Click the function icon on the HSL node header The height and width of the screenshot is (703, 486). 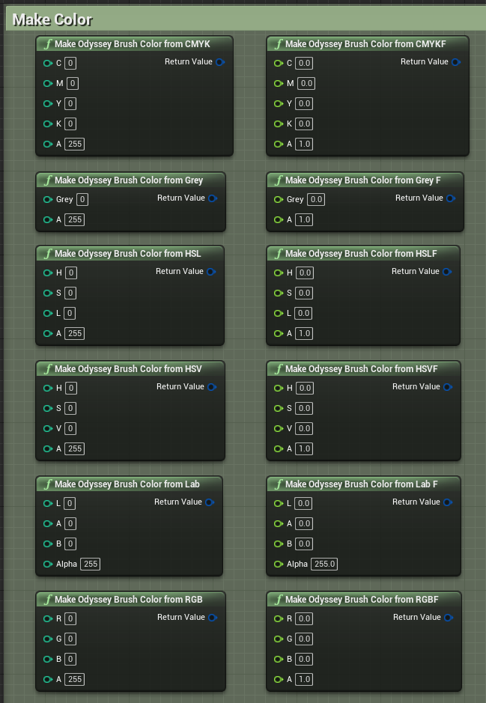(x=48, y=253)
